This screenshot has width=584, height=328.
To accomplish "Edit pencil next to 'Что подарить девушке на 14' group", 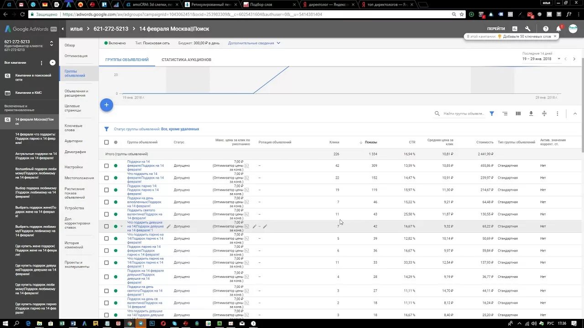I will (169, 226).
